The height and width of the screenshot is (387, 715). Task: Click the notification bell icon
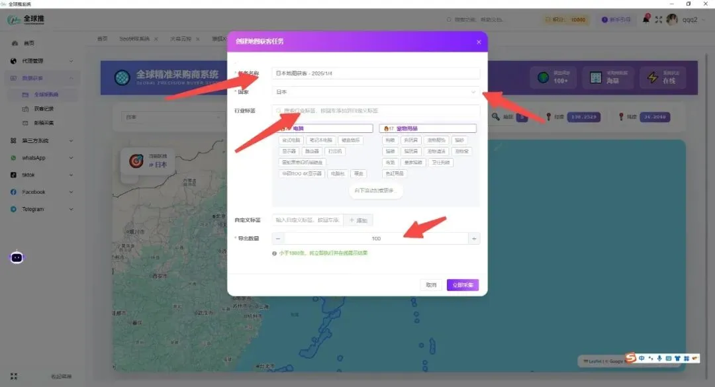pyautogui.click(x=645, y=19)
